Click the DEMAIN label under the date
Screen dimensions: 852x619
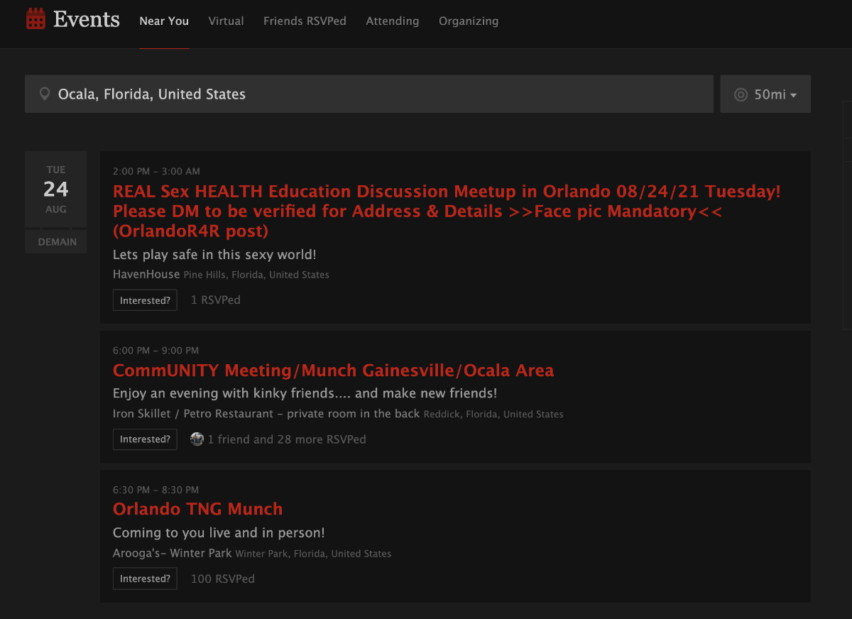pyautogui.click(x=57, y=242)
